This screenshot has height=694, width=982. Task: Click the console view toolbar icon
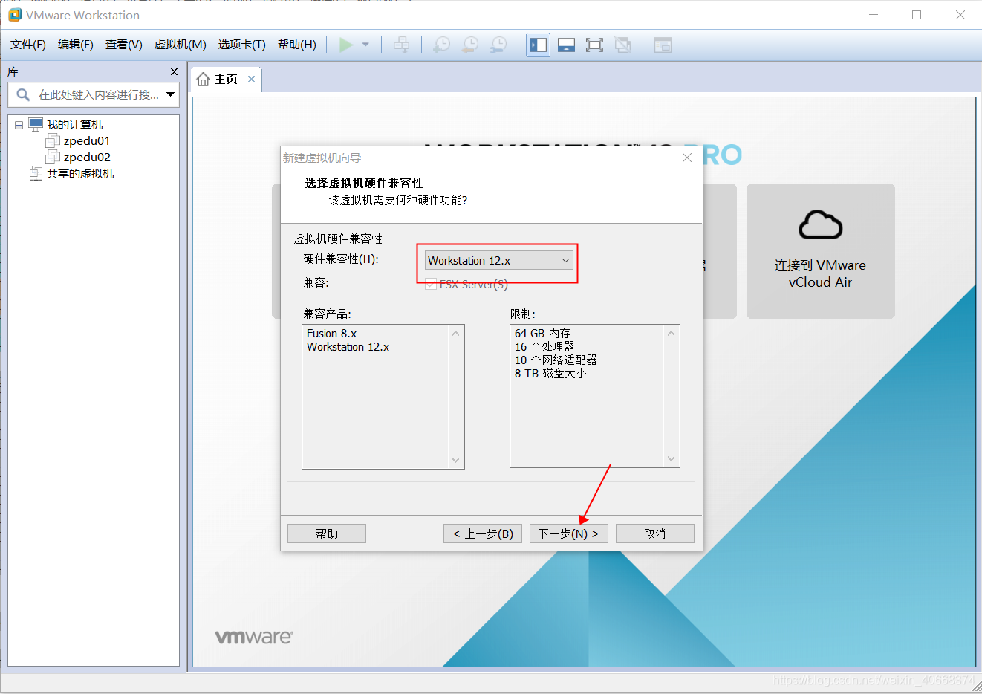point(663,45)
